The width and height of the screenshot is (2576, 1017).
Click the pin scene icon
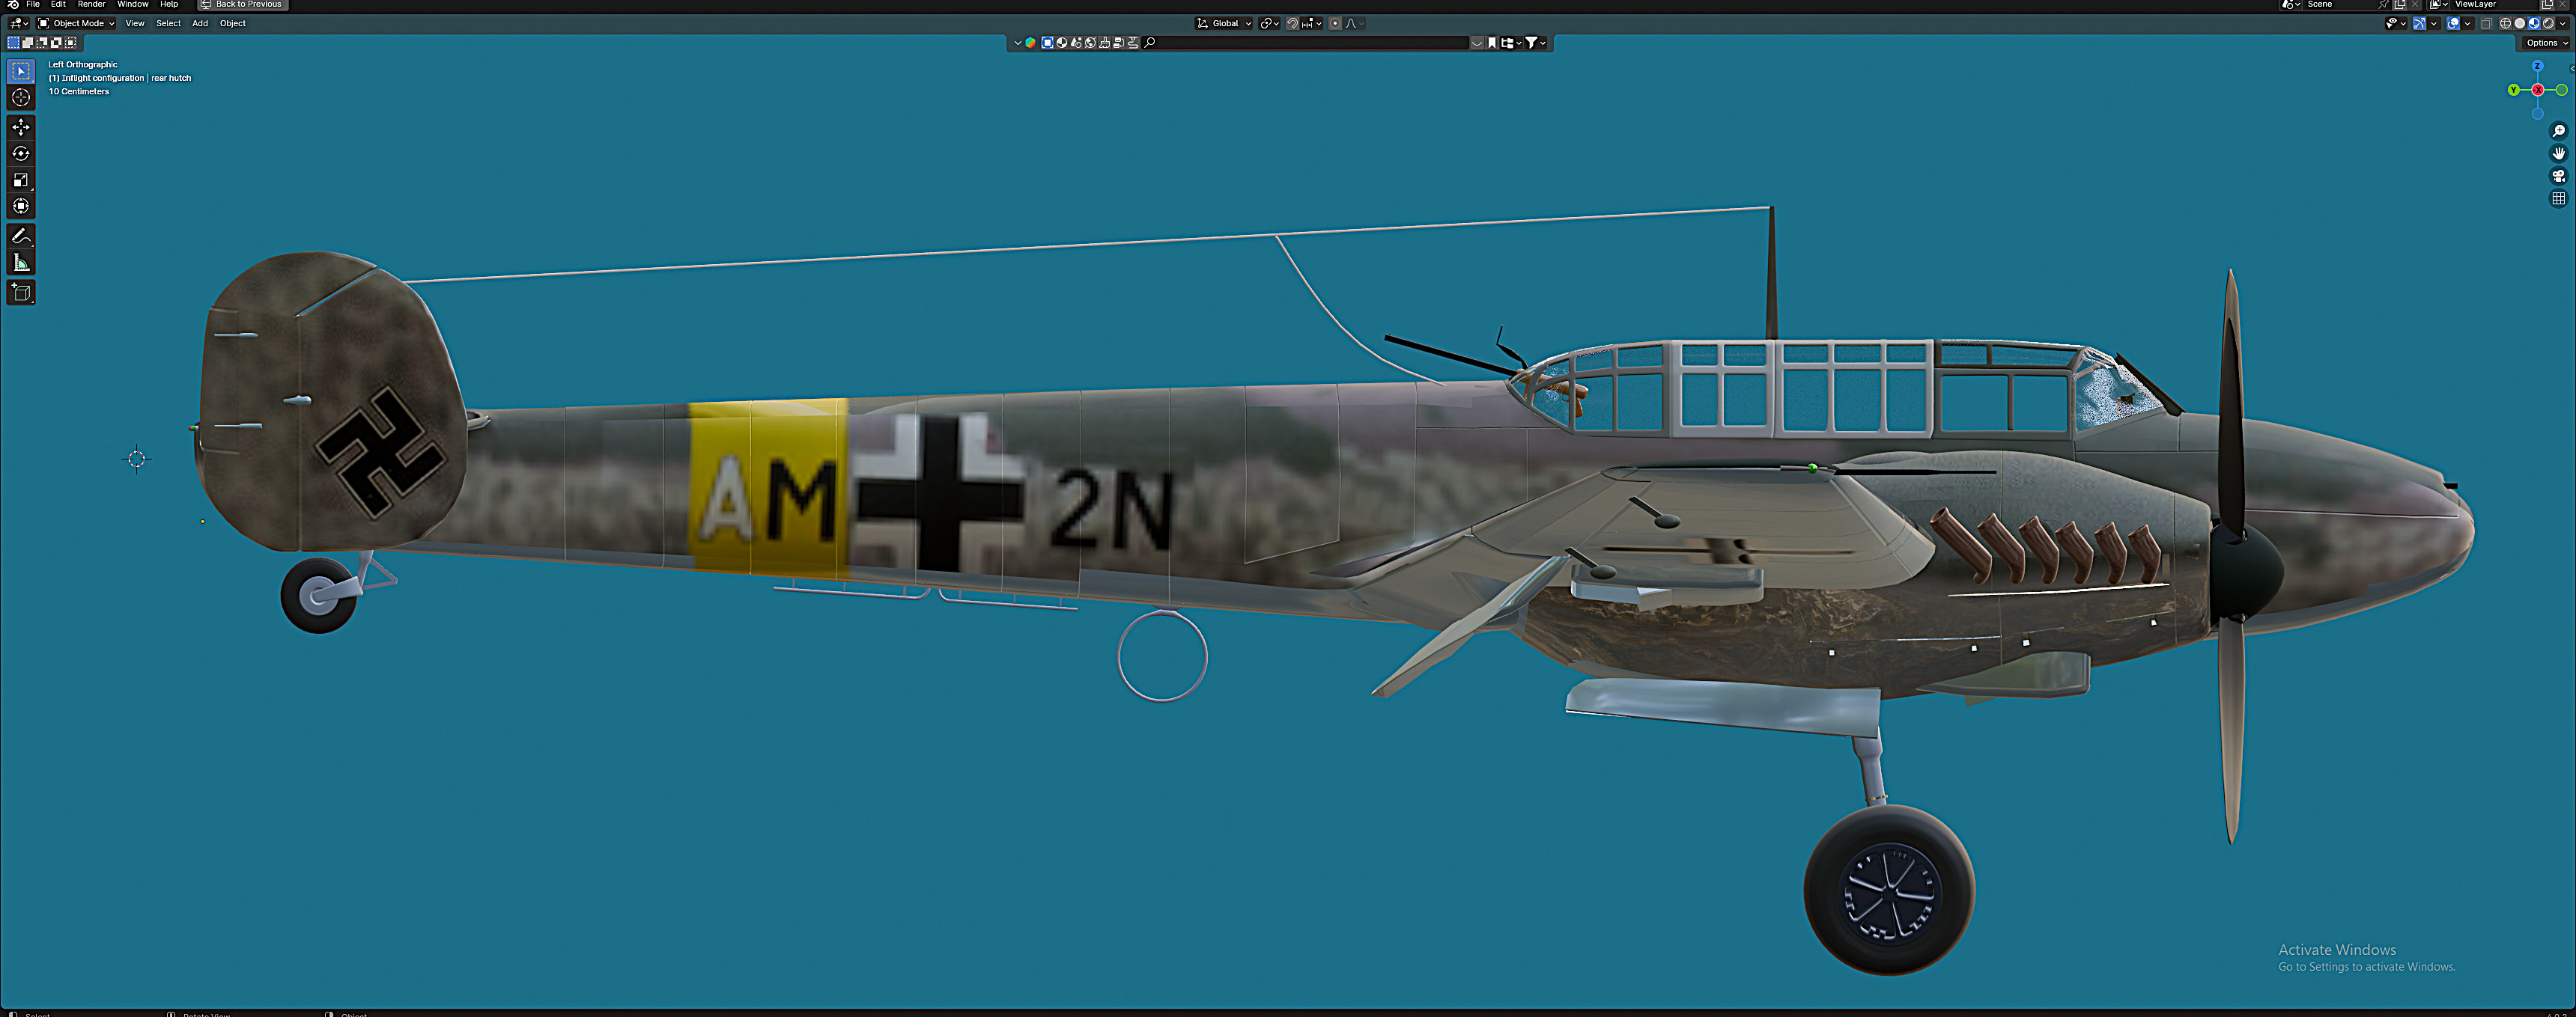coord(2384,4)
